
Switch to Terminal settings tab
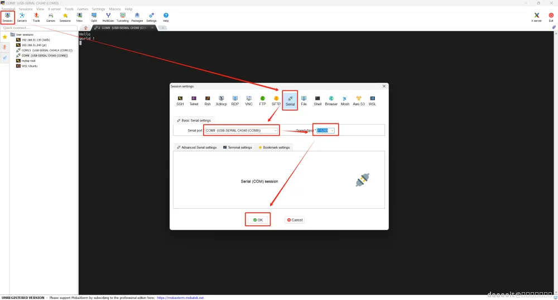(x=237, y=147)
